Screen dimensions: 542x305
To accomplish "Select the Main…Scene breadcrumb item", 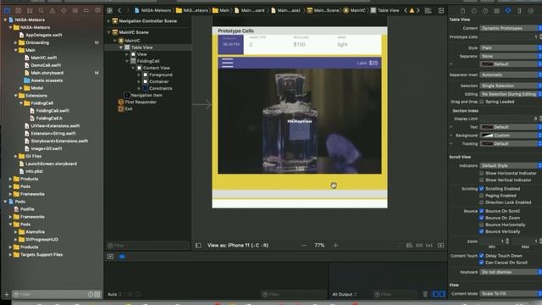I will pyautogui.click(x=324, y=10).
